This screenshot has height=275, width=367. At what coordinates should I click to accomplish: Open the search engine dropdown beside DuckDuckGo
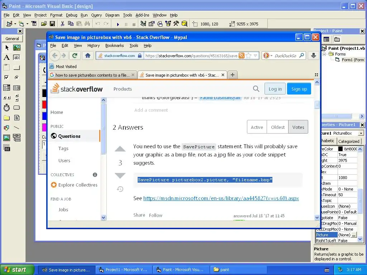(272, 56)
